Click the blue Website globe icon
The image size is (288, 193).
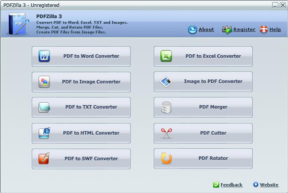click(x=256, y=184)
